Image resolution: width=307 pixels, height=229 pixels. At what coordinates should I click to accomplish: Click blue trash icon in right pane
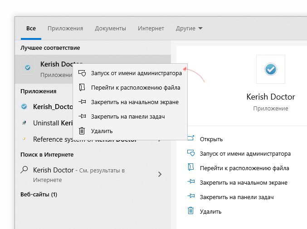pyautogui.click(x=191, y=210)
